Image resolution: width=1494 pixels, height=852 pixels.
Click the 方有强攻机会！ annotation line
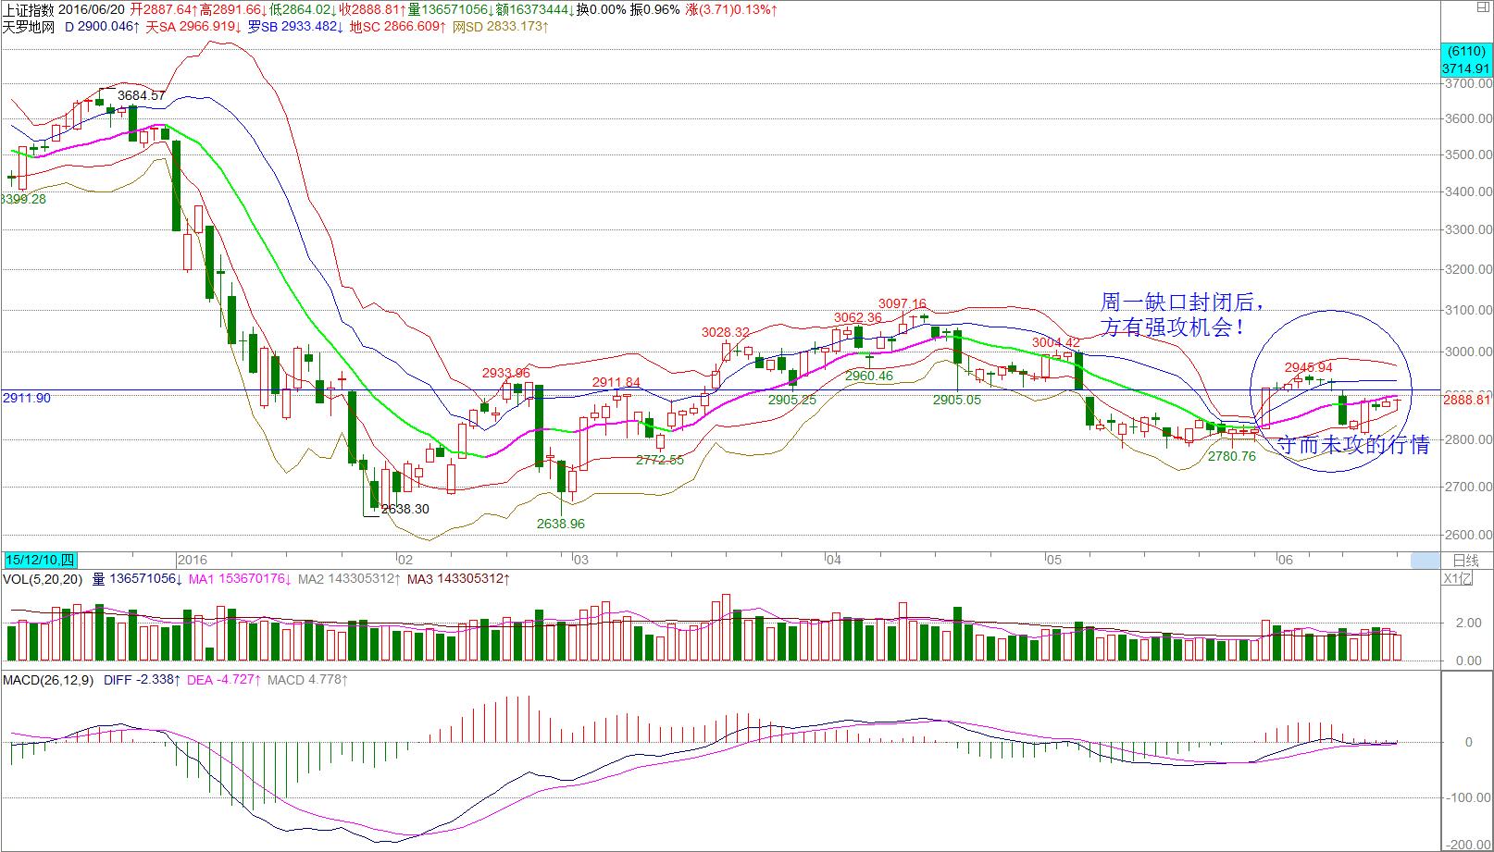coord(1171,327)
